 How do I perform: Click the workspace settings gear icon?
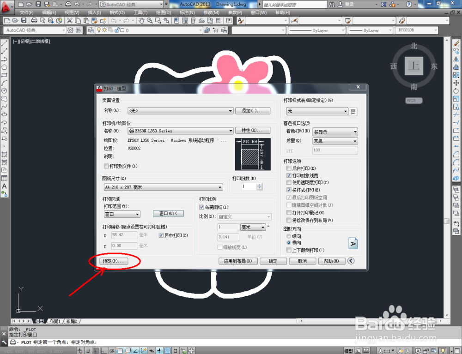pos(70,30)
